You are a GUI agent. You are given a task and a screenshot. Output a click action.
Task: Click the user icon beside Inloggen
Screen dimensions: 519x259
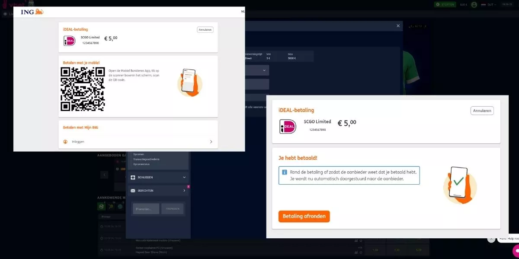click(x=65, y=142)
